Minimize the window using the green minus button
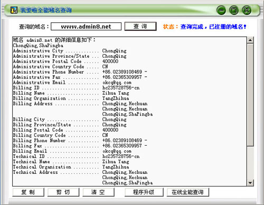 (x=221, y=10)
